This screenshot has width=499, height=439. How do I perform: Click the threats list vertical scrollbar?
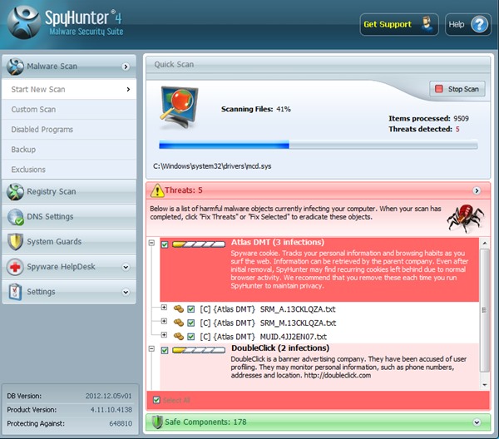[x=485, y=308]
